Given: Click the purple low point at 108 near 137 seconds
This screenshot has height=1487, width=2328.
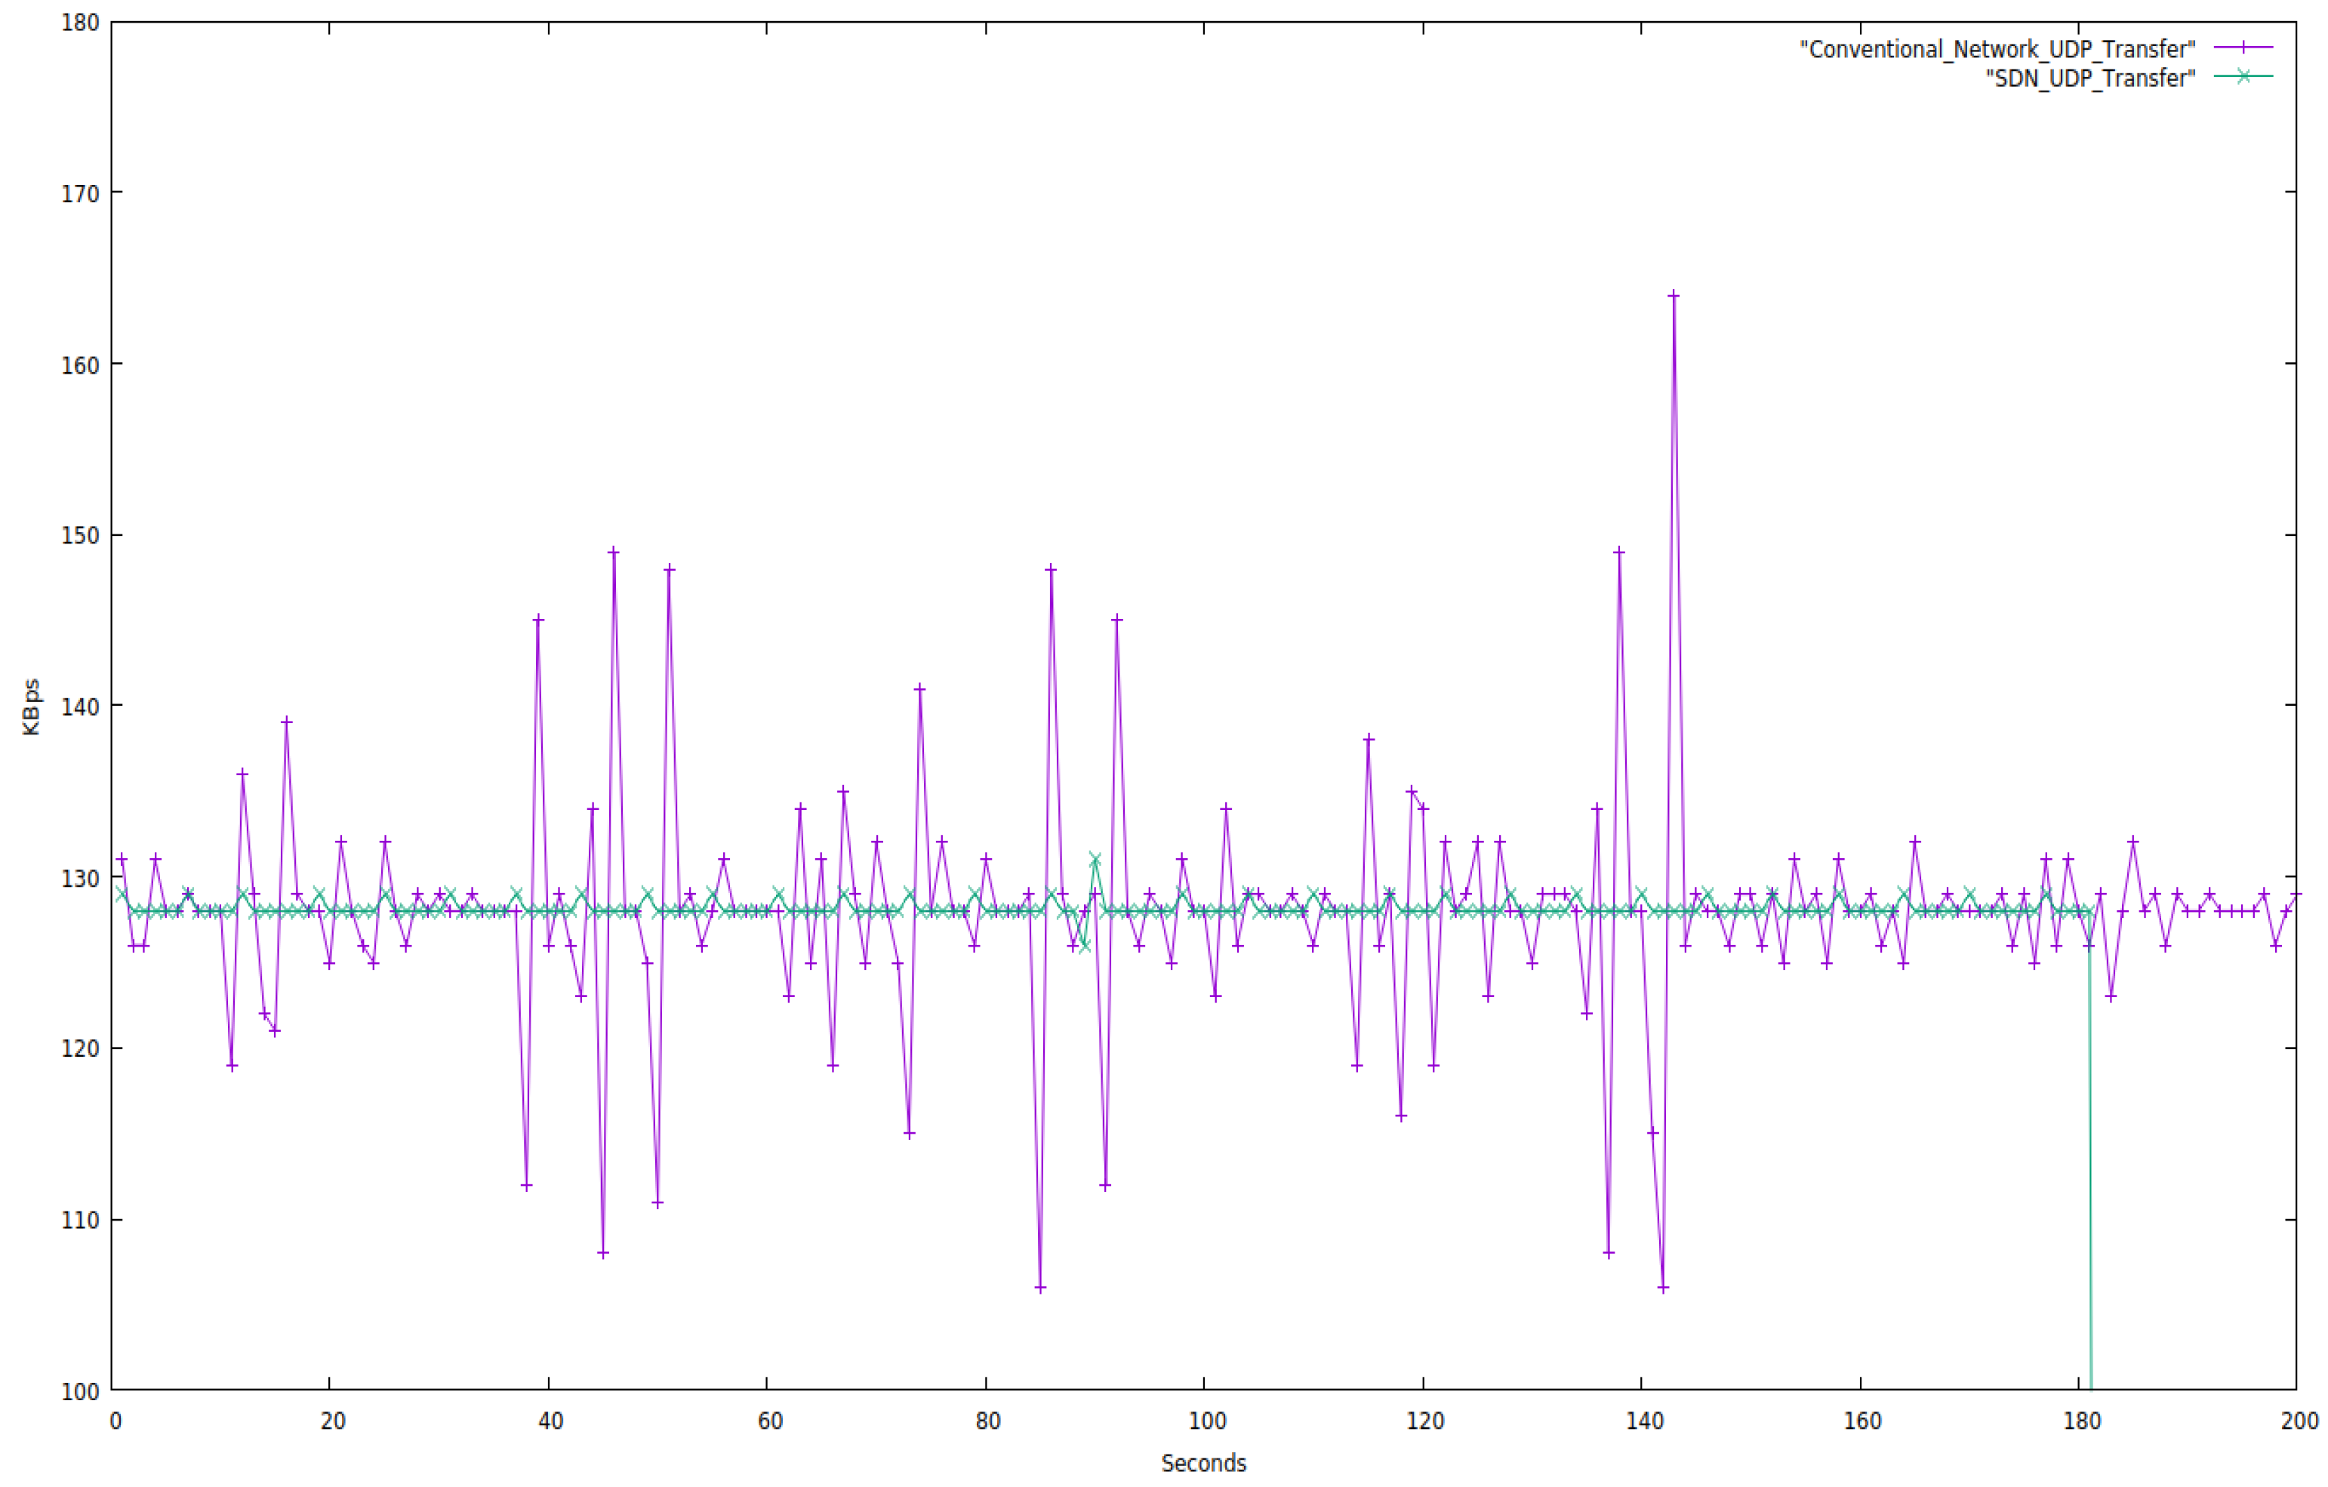Looking at the screenshot, I should [x=1609, y=1253].
